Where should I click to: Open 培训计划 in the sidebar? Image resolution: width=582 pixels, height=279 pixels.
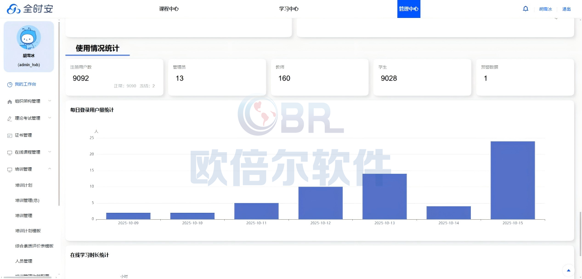pos(23,185)
